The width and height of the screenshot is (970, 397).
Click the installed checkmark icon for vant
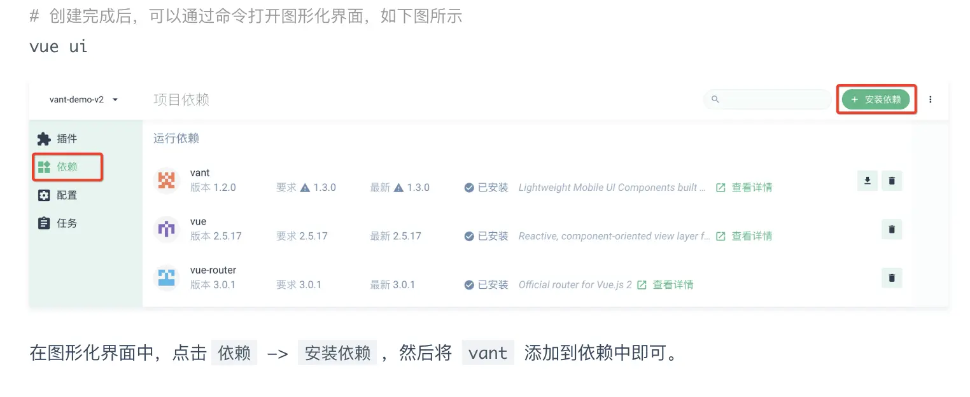tap(469, 188)
